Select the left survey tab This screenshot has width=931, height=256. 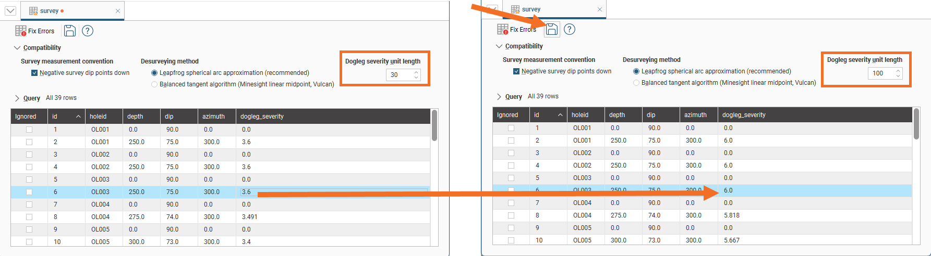pos(50,11)
